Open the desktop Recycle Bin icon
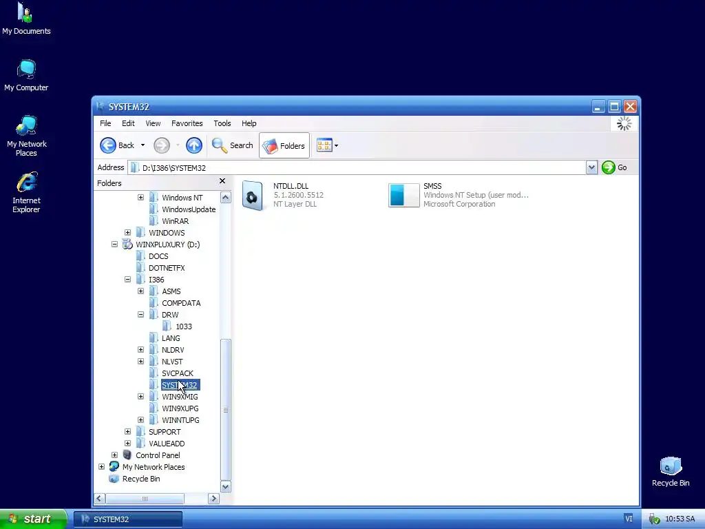 click(x=671, y=472)
